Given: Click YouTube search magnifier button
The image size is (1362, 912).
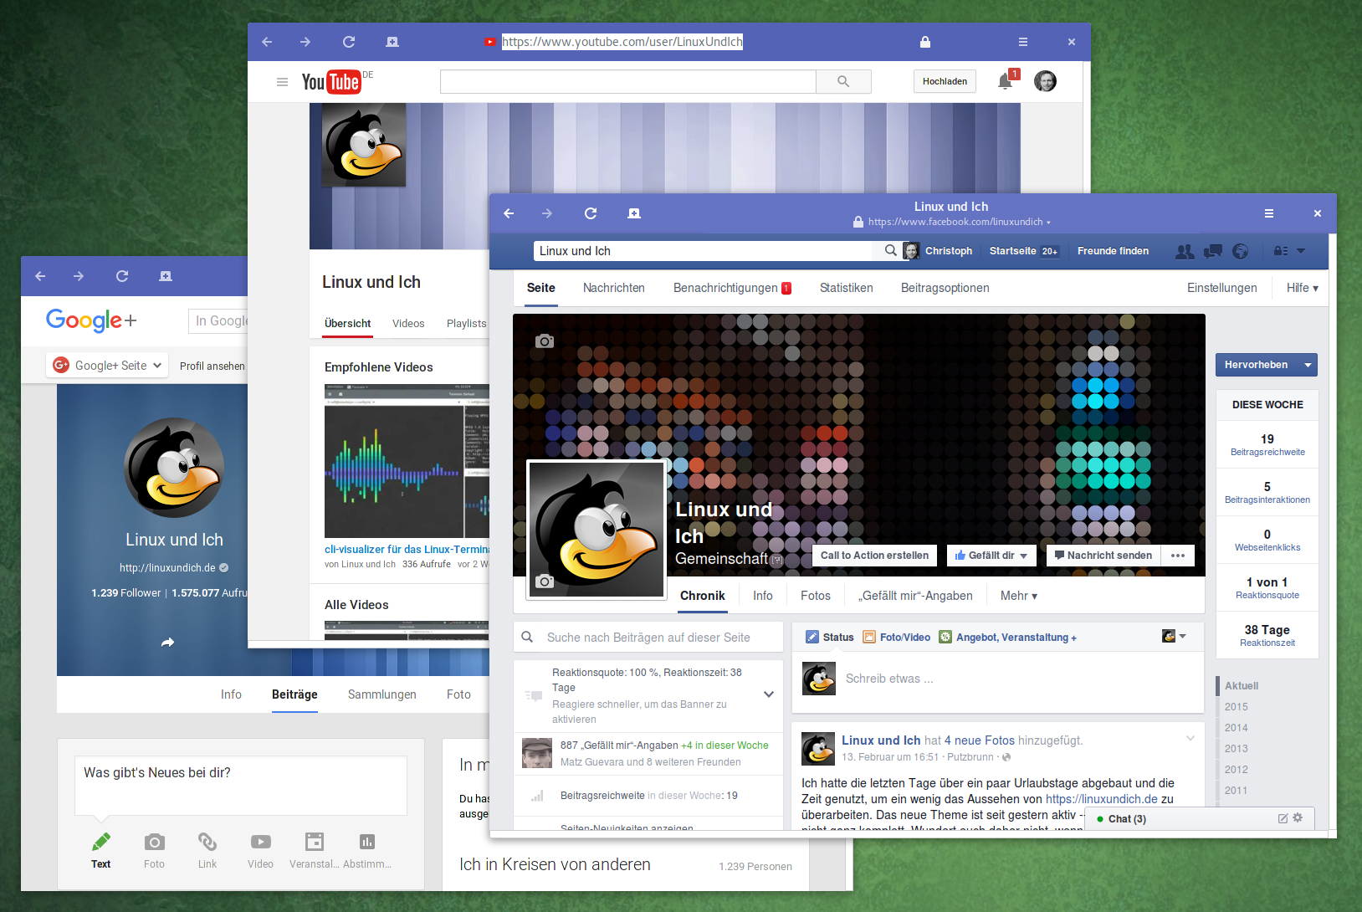Looking at the screenshot, I should (843, 81).
